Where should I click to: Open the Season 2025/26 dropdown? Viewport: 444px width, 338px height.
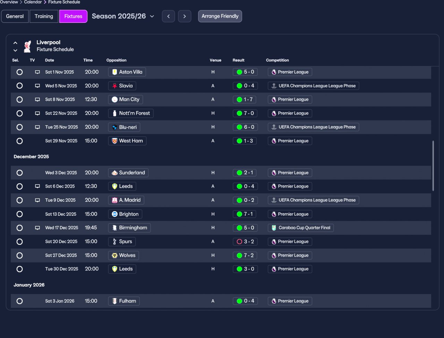pyautogui.click(x=123, y=16)
